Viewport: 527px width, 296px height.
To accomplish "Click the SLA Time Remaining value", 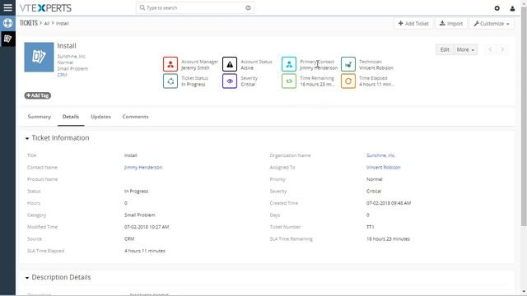I will 388,239.
